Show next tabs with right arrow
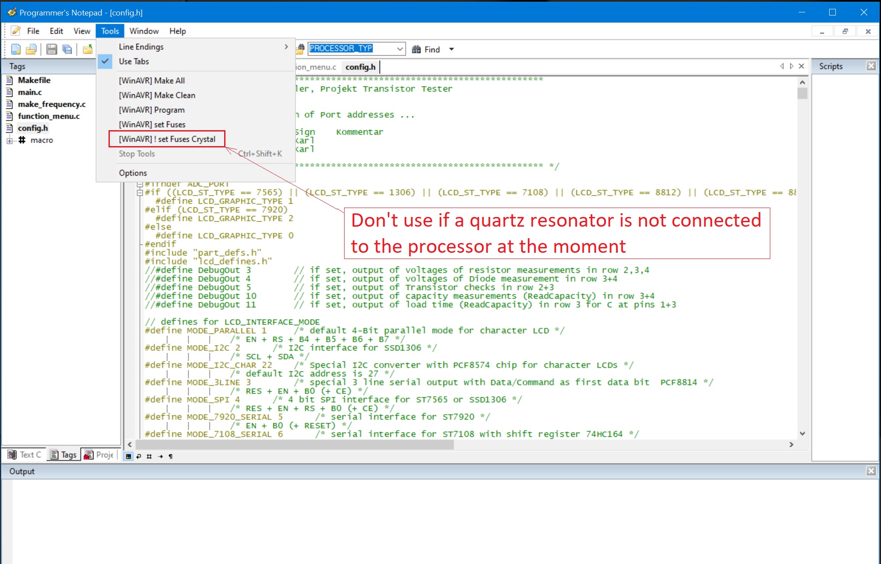Image resolution: width=881 pixels, height=564 pixels. (792, 66)
